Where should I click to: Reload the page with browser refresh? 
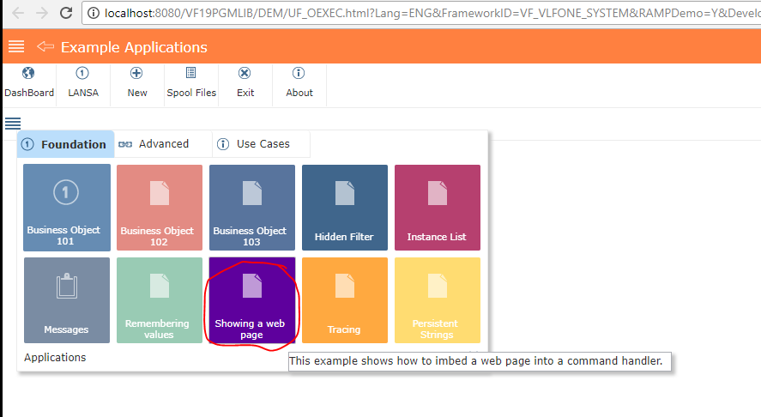pos(66,13)
